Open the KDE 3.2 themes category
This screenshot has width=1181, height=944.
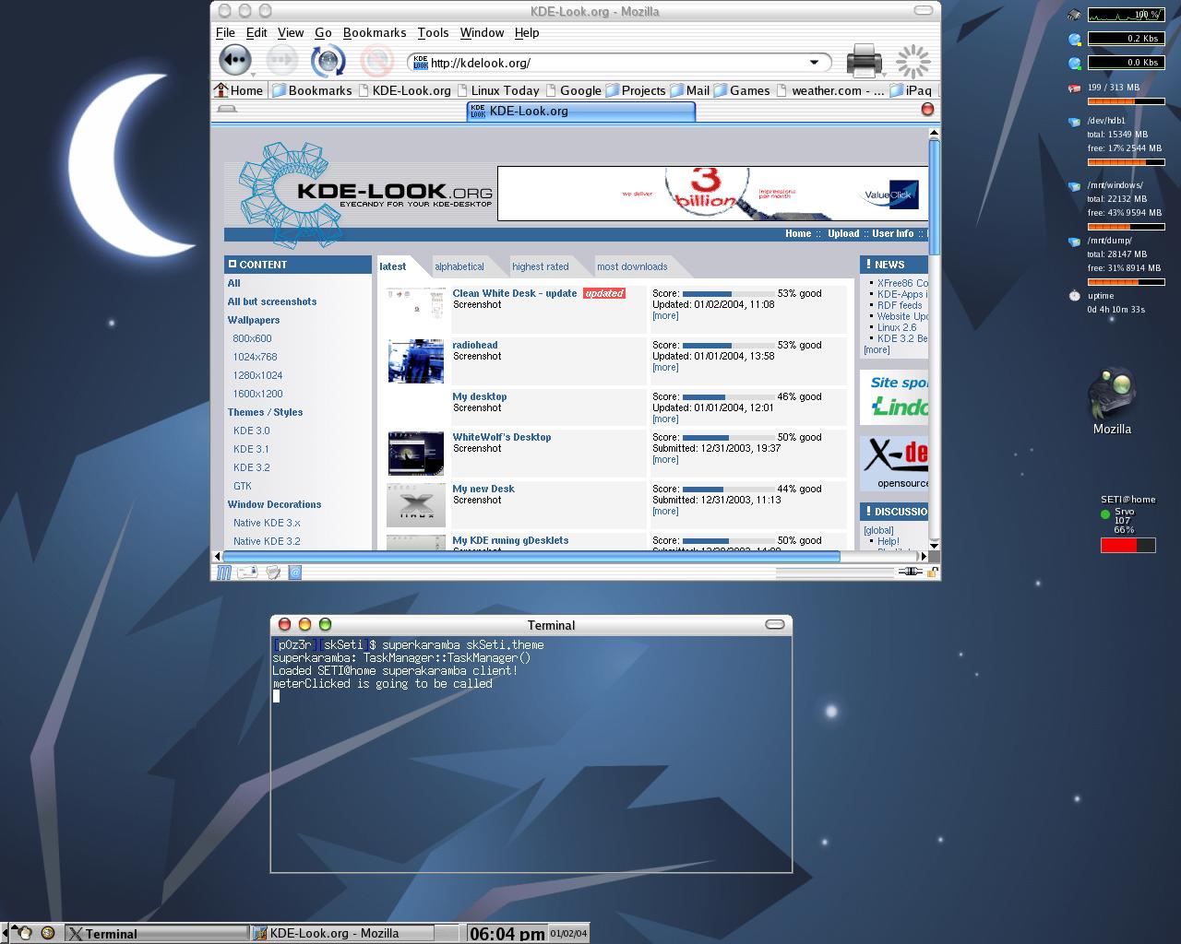click(252, 467)
